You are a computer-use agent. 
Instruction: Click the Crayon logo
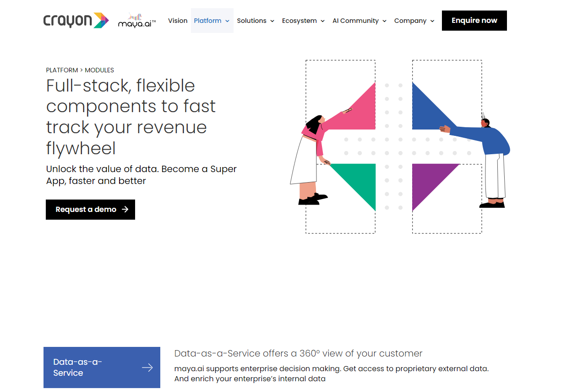click(76, 21)
